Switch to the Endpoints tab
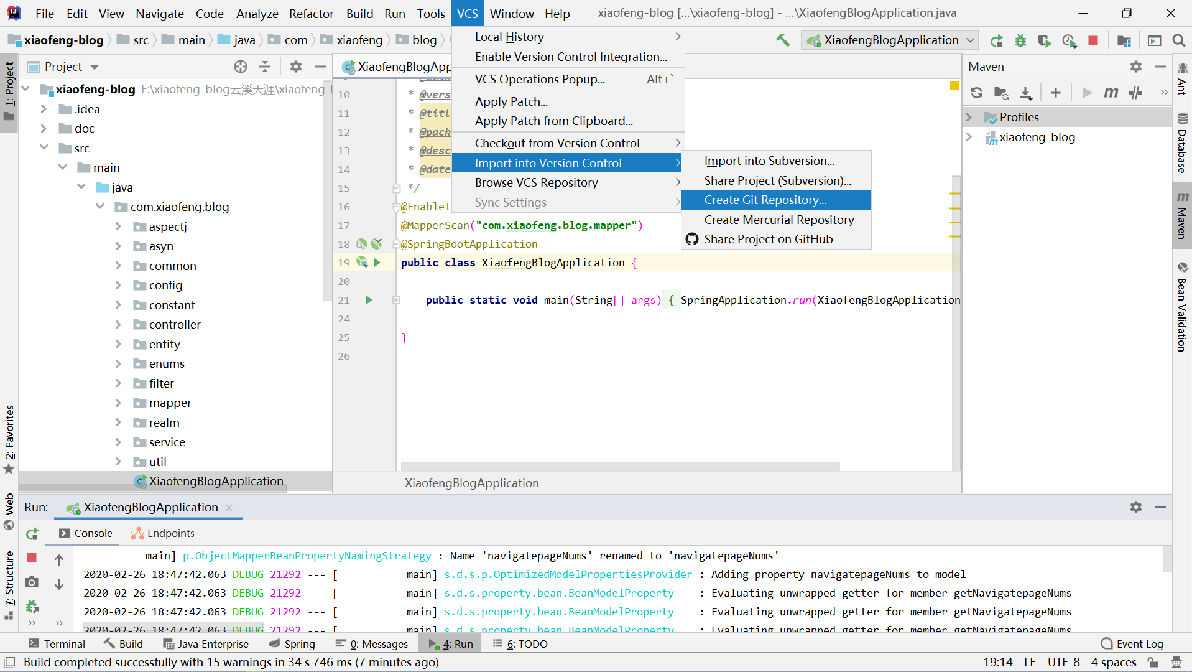Screen dimensions: 1192x672 162,533
